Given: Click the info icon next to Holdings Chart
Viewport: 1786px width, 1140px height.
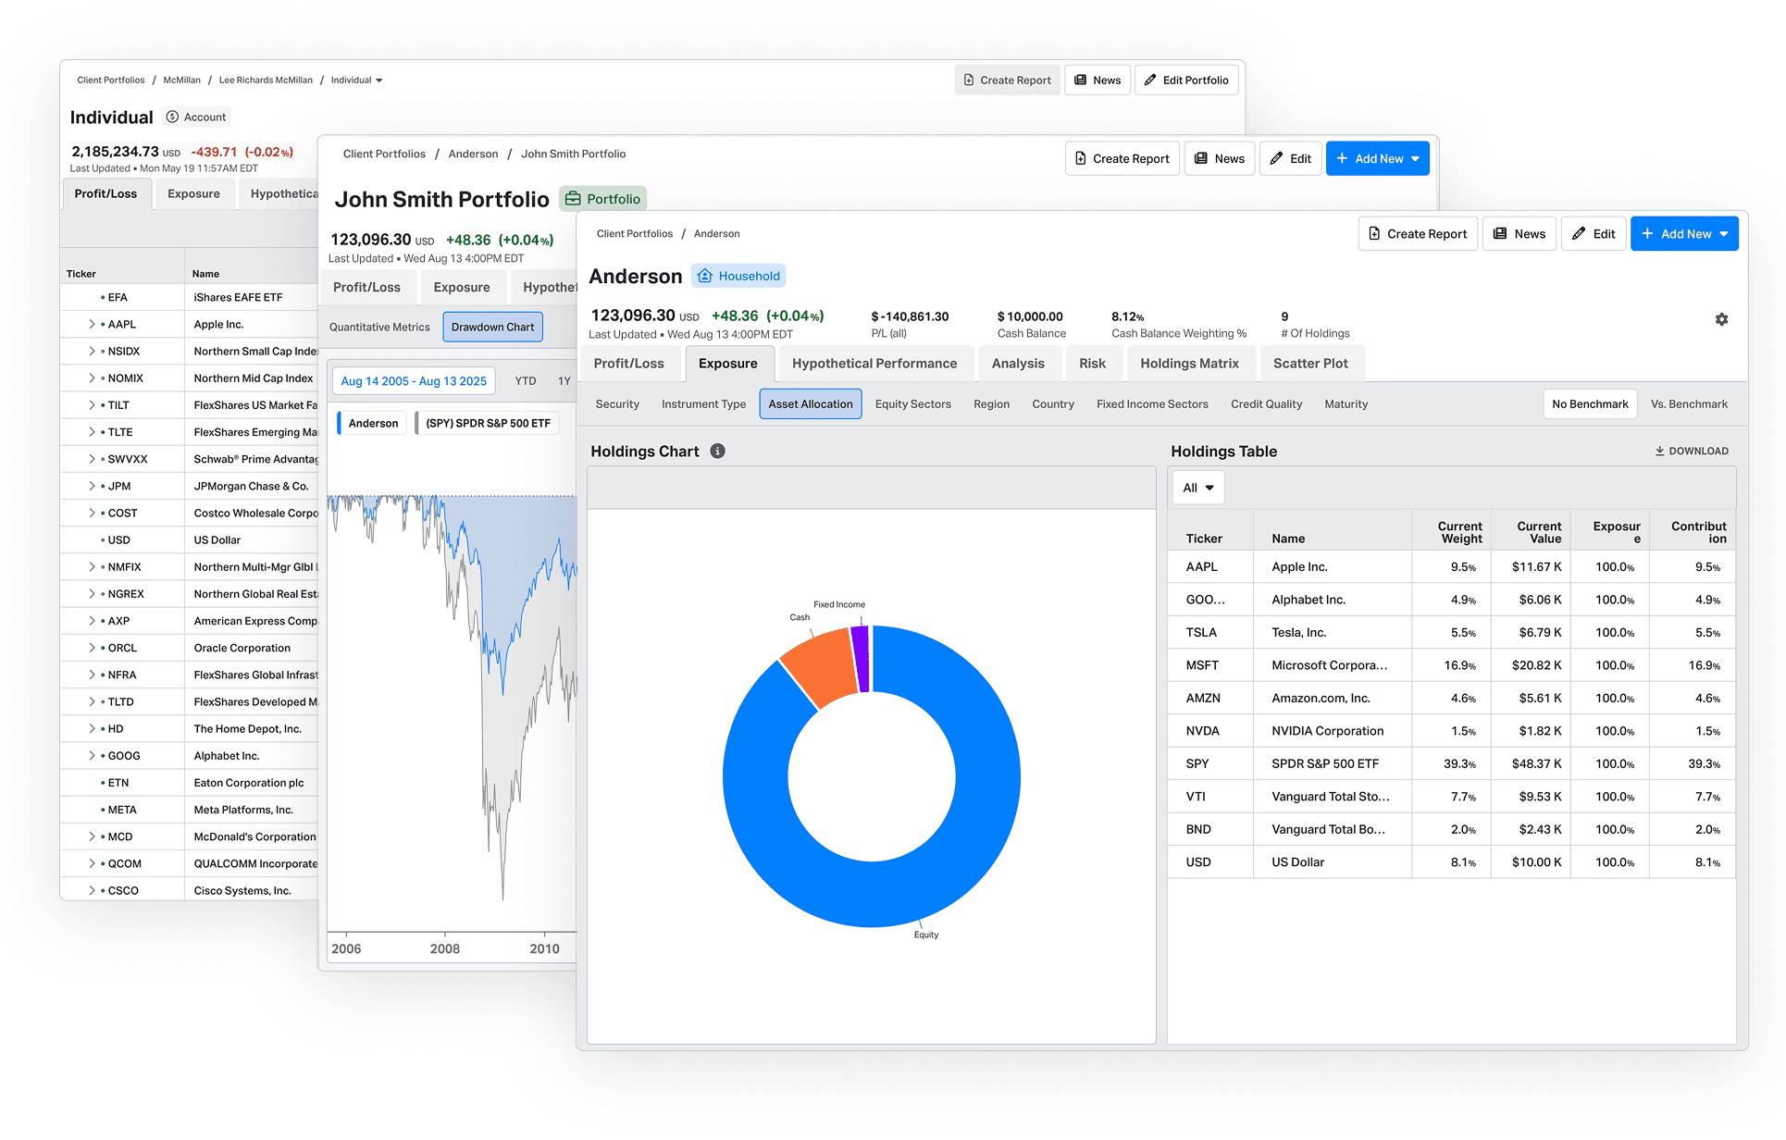Looking at the screenshot, I should [x=718, y=451].
